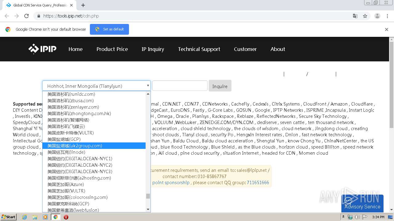Image resolution: width=394 pixels, height=221 pixels.
Task: Click the site lock icon in address bar
Action: [38, 16]
